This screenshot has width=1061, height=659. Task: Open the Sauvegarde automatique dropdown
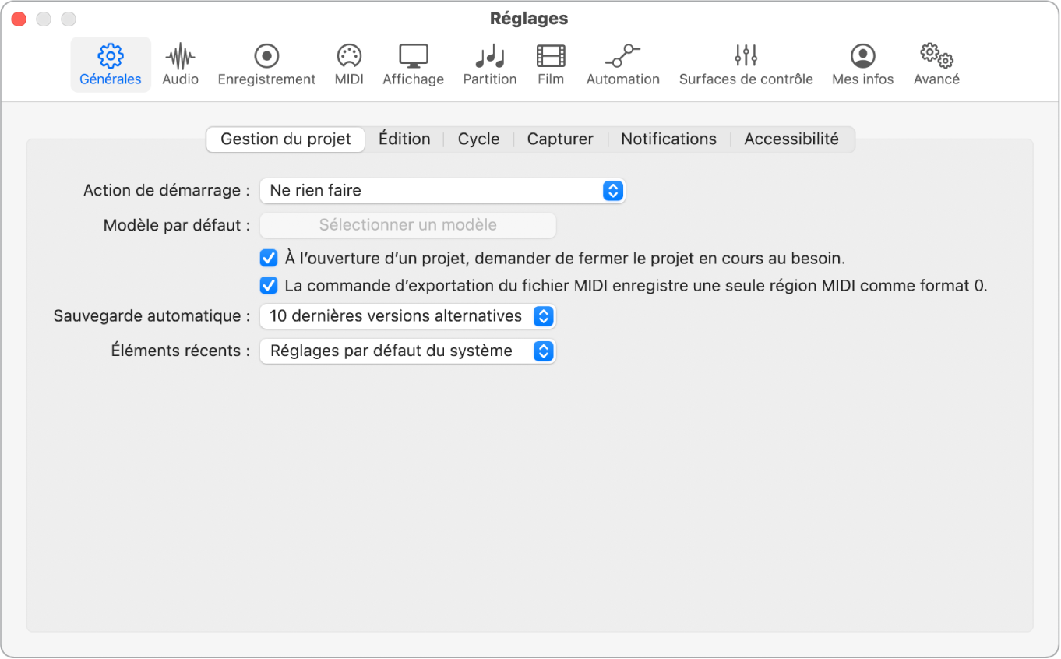point(407,316)
